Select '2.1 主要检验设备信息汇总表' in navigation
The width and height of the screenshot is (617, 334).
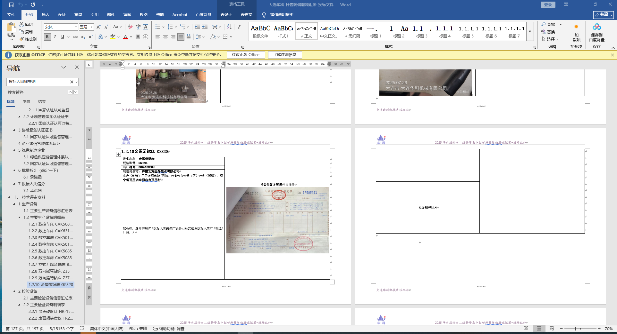click(x=48, y=298)
